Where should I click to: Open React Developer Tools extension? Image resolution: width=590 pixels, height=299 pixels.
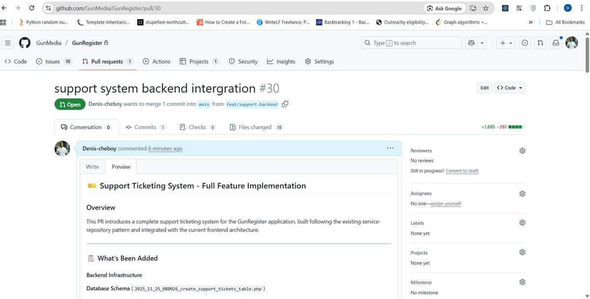(505, 8)
